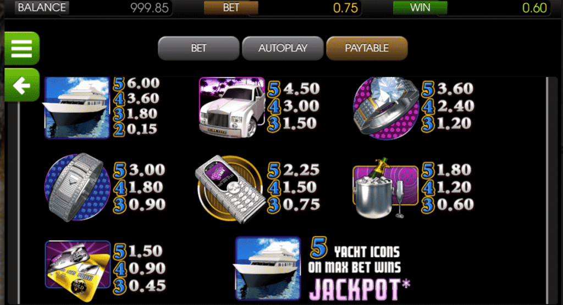Click the win amount 0.60
This screenshot has width=563, height=305.
click(x=534, y=8)
